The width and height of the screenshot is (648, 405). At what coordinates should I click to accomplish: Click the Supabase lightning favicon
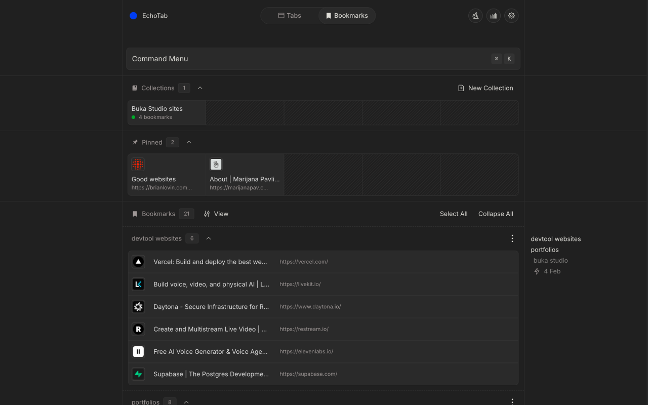138,374
